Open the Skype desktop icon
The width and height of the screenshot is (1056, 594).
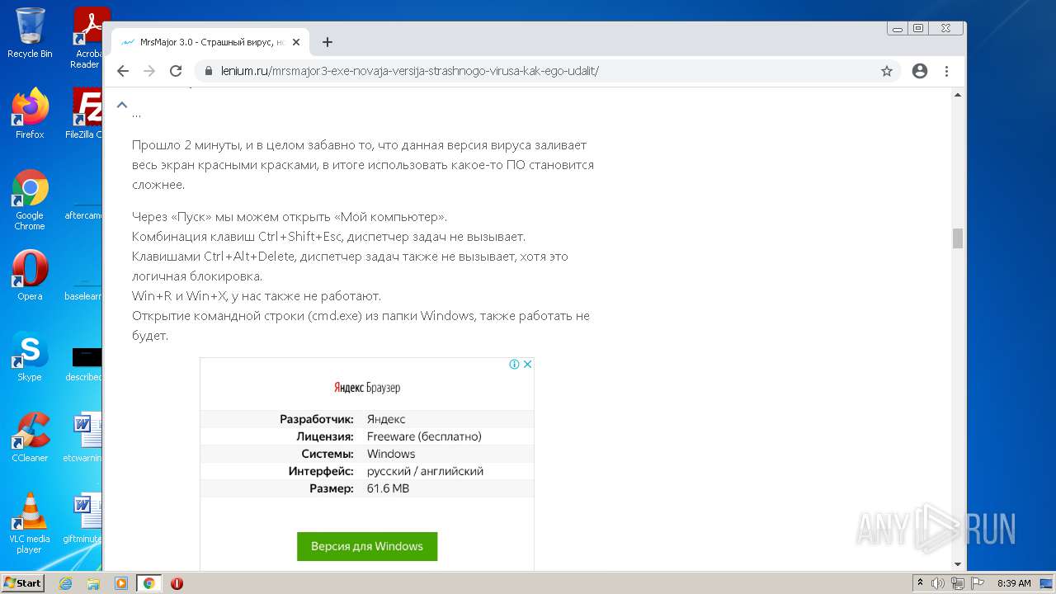(30, 356)
